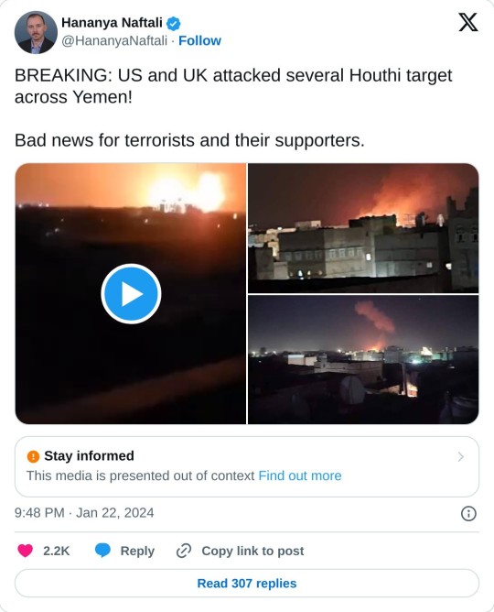This screenshot has width=494, height=612.
Task: Click the X logo icon
Action: [x=467, y=22]
